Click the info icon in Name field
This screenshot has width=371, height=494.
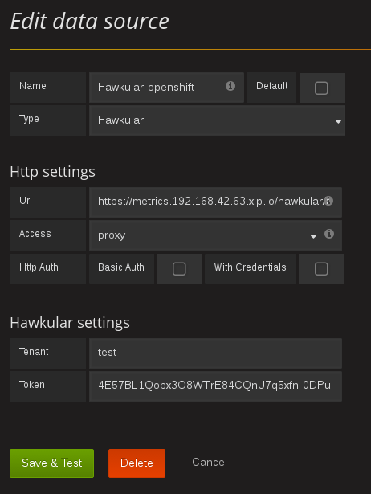tap(230, 86)
